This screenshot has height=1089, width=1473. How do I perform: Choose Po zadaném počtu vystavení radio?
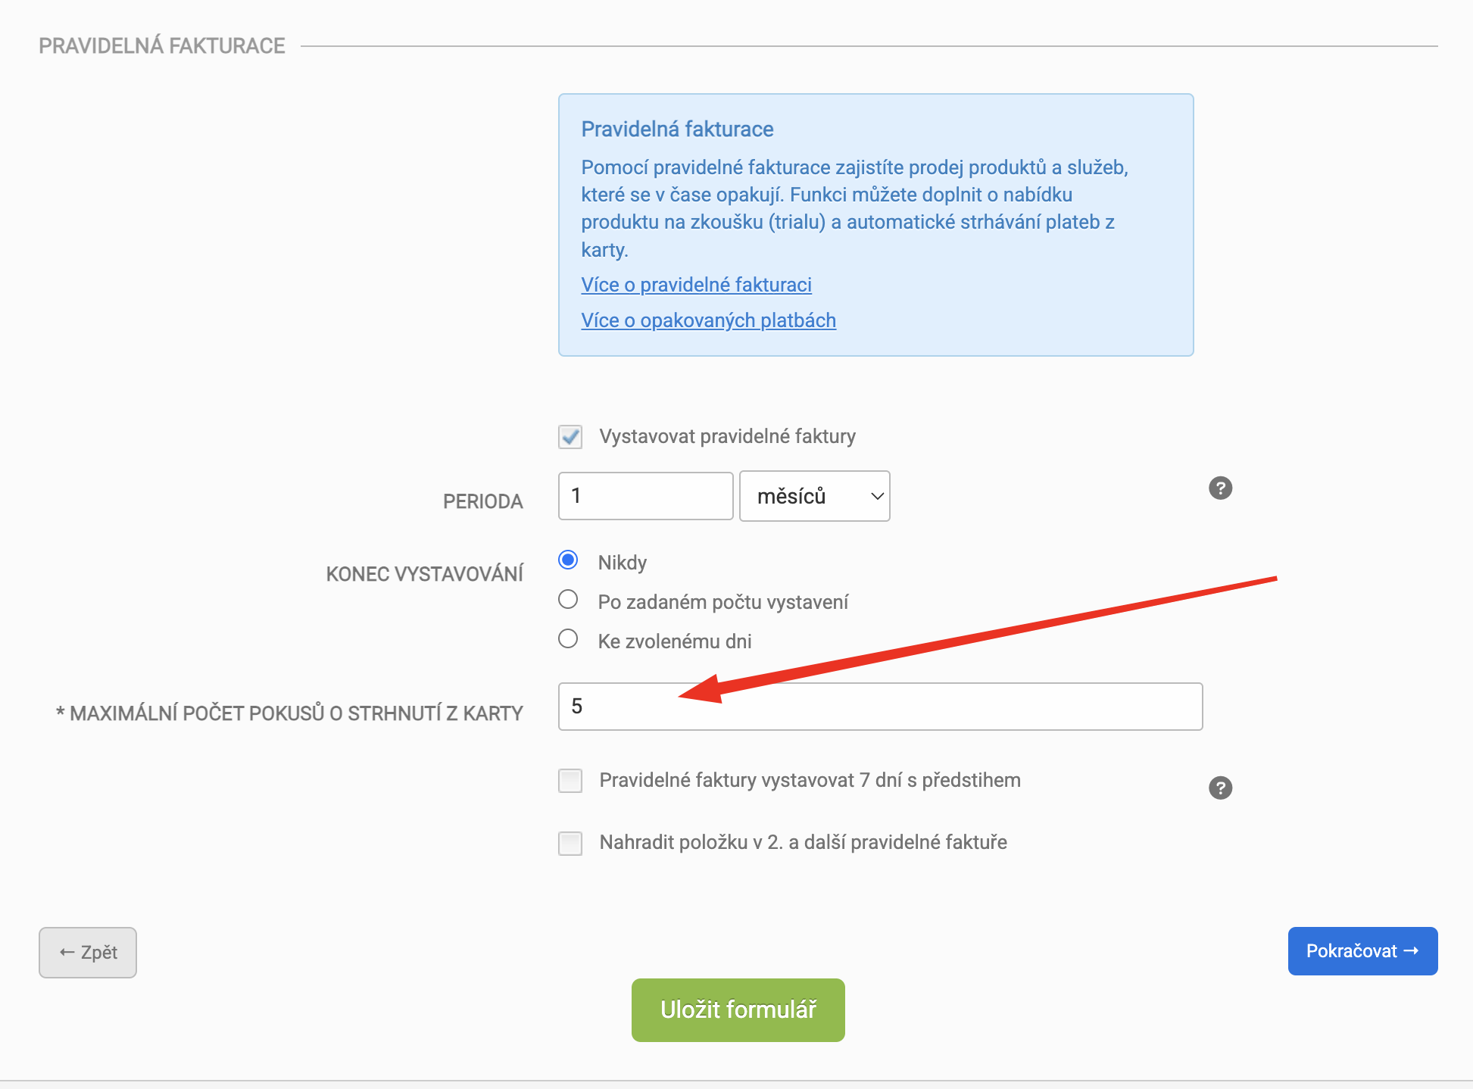coord(568,600)
